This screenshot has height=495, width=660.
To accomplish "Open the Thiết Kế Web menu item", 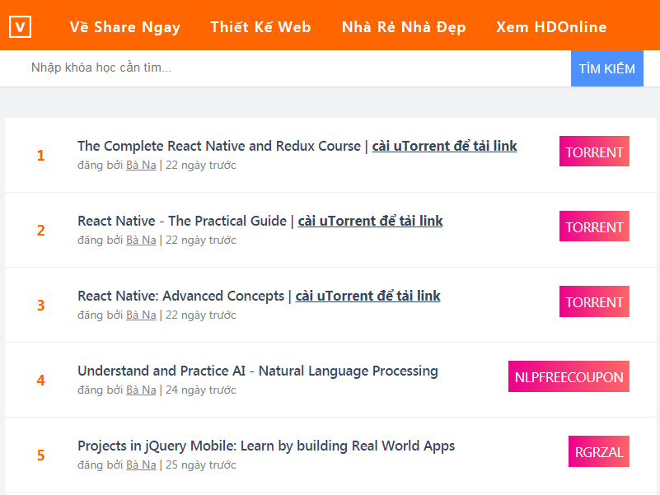I will pos(260,26).
